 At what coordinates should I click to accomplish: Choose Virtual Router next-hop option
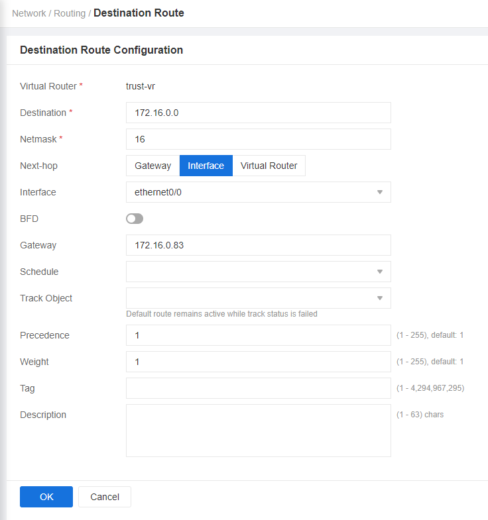(269, 166)
